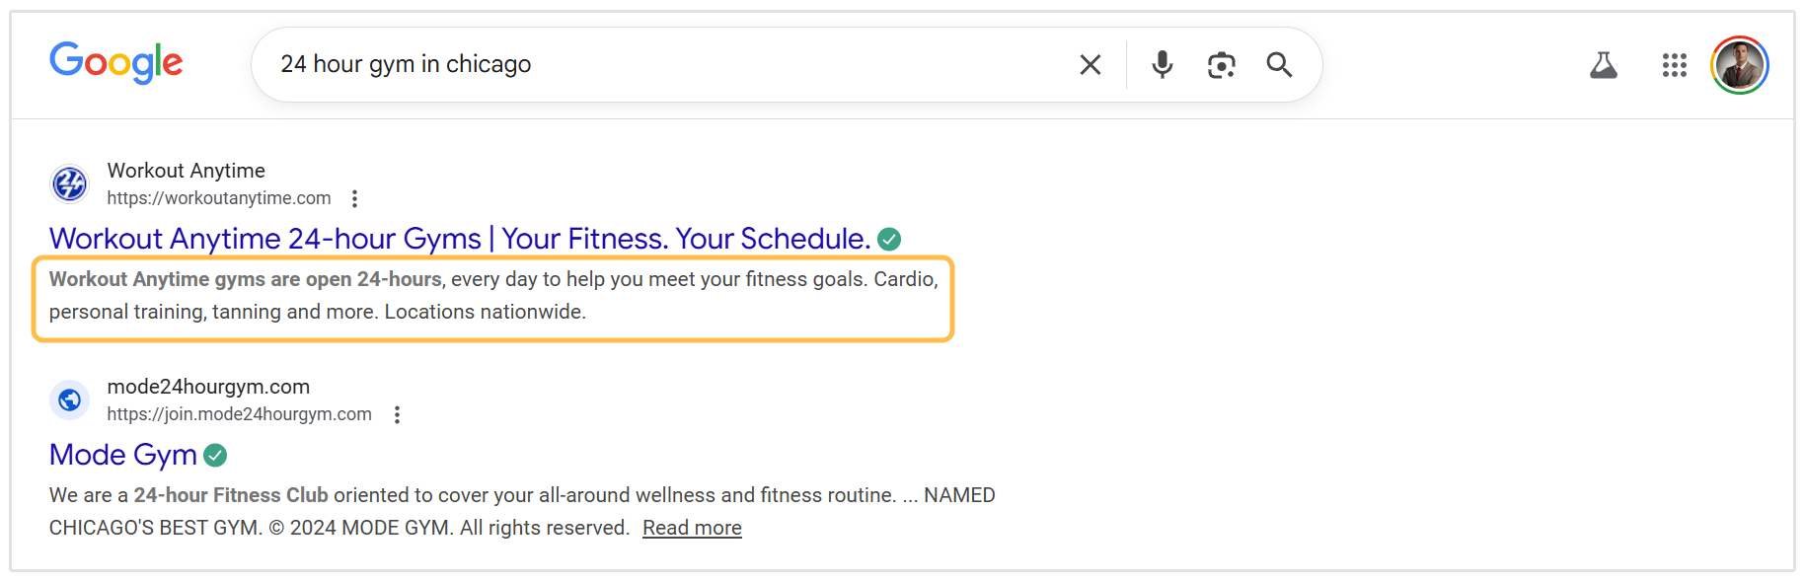Click the mode24hourgym.com globe favicon
Screen dimensions: 1806x582
[x=70, y=400]
